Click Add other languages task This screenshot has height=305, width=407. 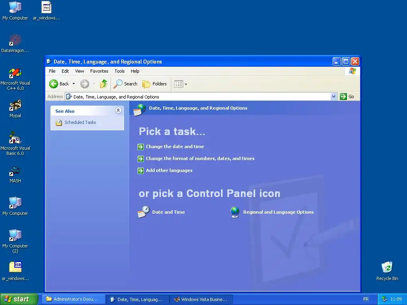point(169,170)
